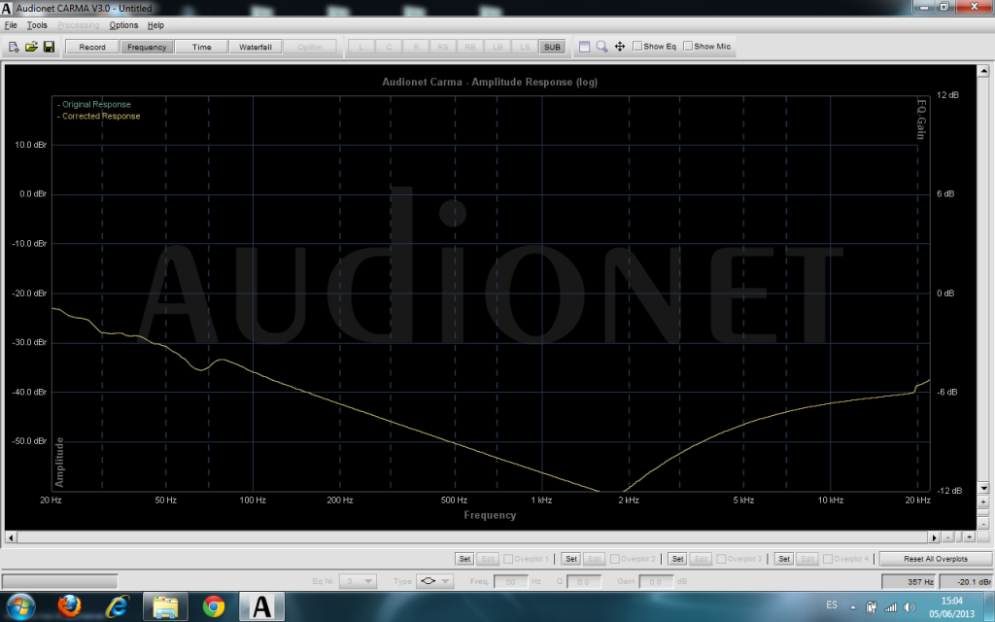Click the horizontal scrollbar left arrow
Image resolution: width=995 pixels, height=622 pixels.
click(x=11, y=536)
